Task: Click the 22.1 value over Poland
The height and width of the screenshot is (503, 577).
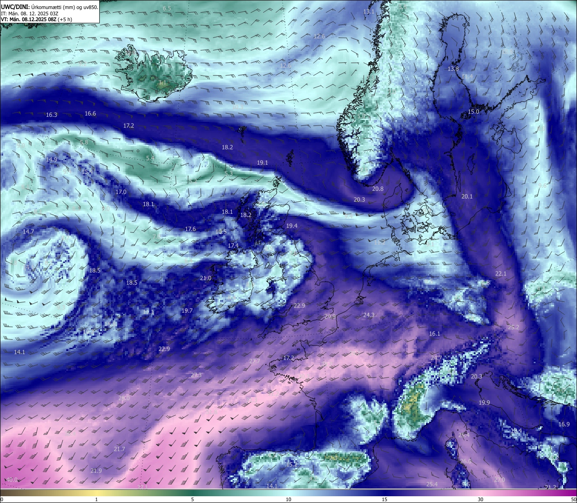Action: click(501, 274)
